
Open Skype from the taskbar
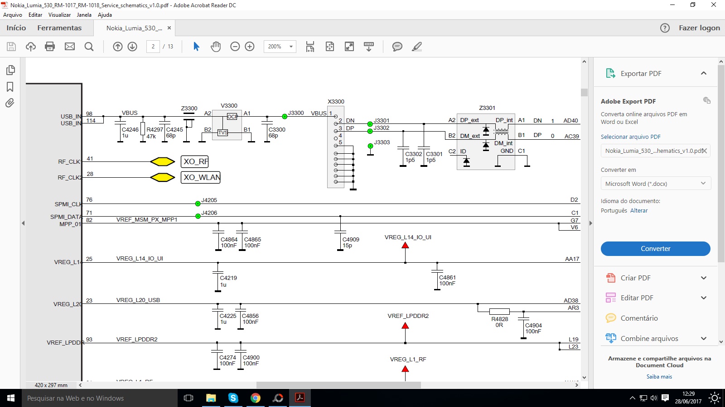click(x=233, y=398)
